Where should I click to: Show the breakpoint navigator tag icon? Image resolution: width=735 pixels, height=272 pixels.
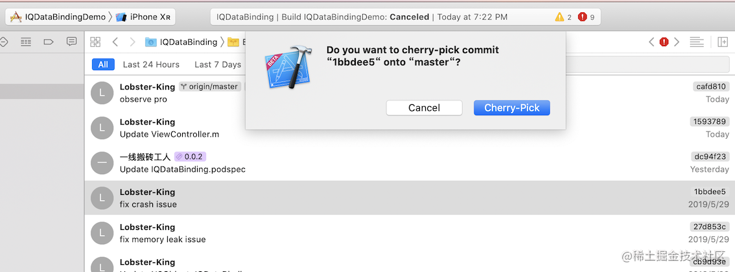click(x=48, y=41)
